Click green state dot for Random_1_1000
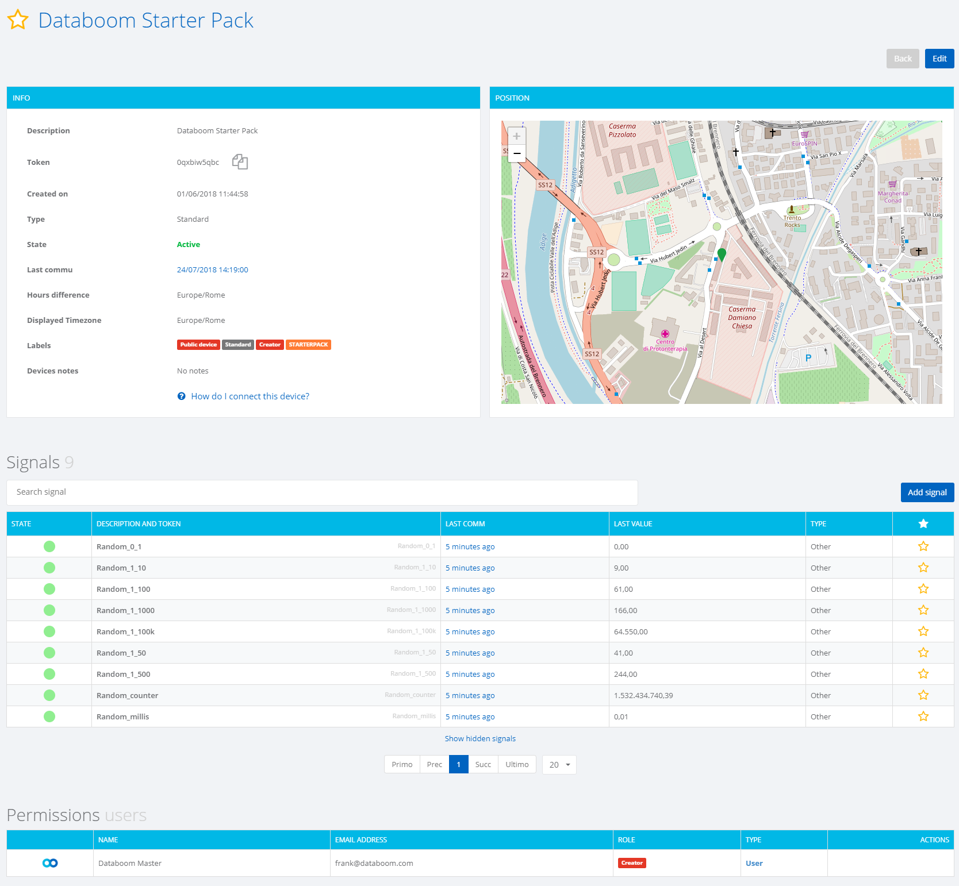The height and width of the screenshot is (886, 959). coord(49,610)
